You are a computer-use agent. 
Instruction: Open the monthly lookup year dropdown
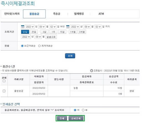[x=26, y=37]
